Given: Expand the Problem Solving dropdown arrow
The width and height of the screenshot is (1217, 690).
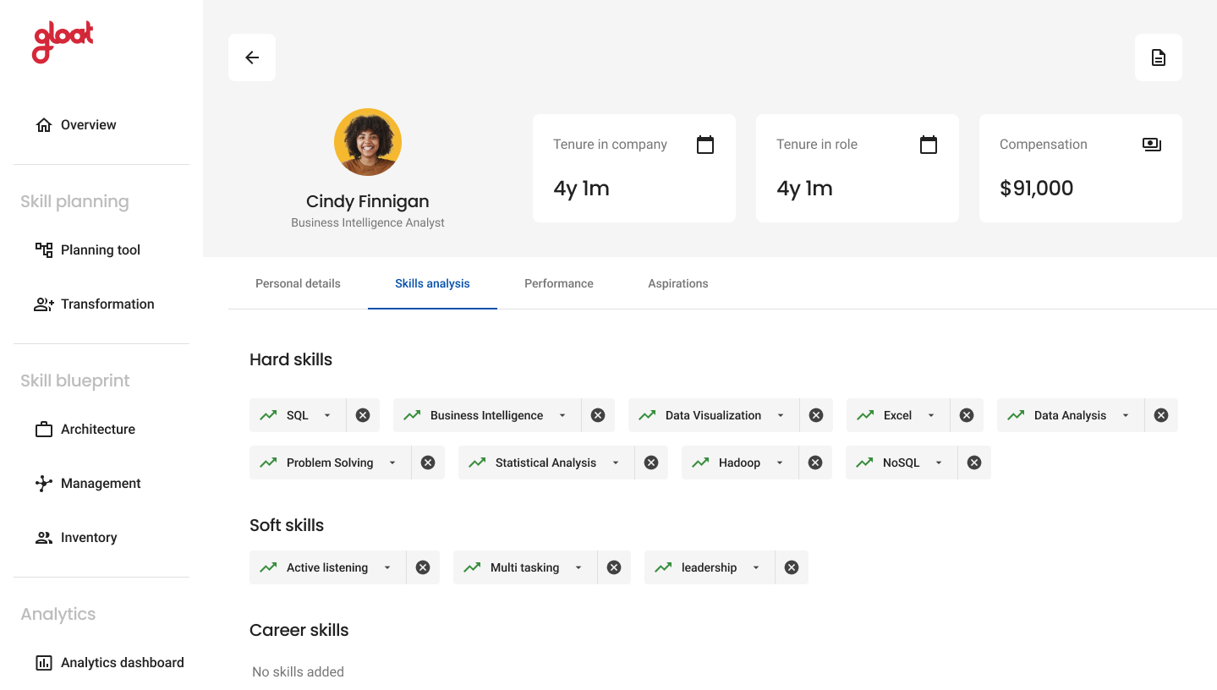Looking at the screenshot, I should [392, 463].
